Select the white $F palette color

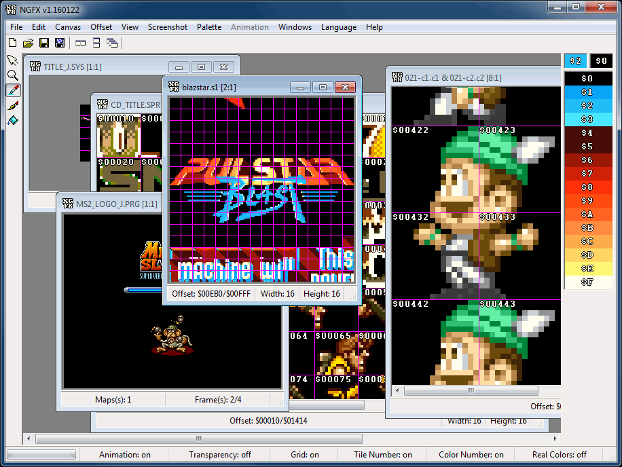tap(587, 282)
